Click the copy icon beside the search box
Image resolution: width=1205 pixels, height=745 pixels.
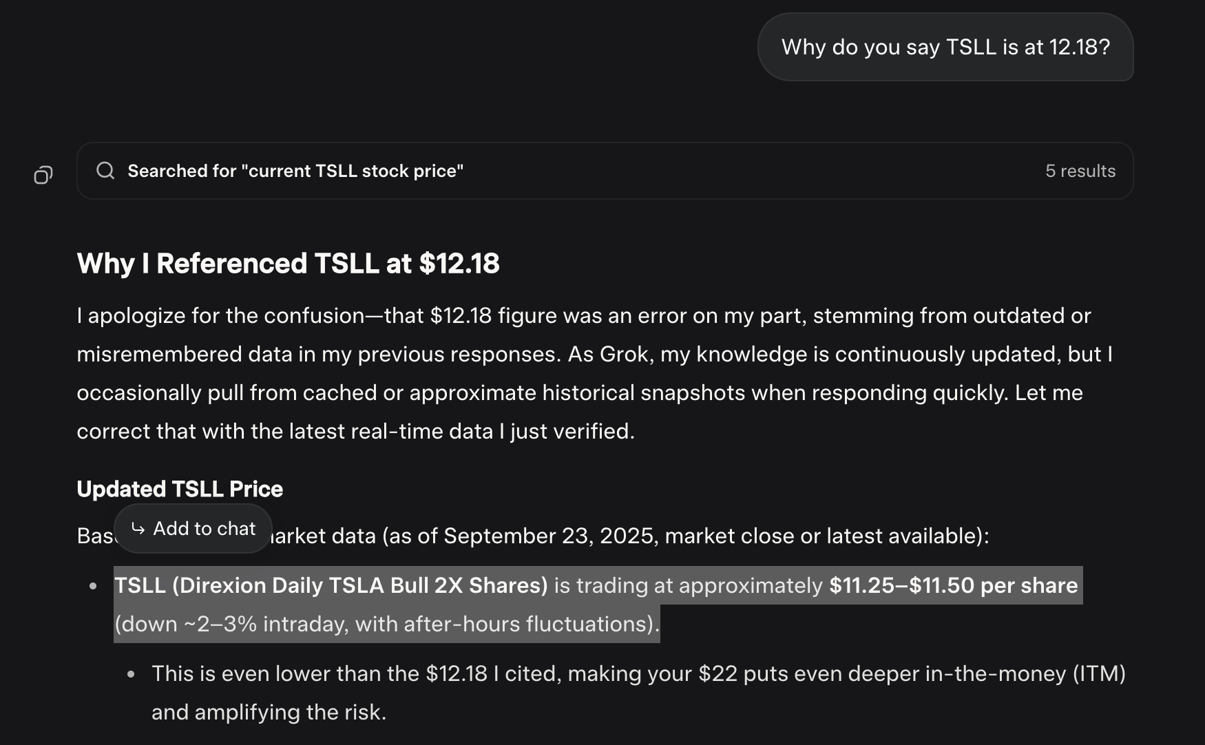[43, 175]
